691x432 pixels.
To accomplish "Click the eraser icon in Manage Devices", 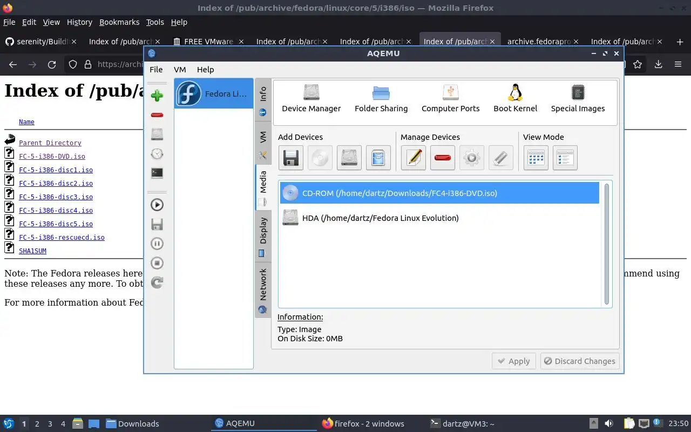I will [501, 158].
